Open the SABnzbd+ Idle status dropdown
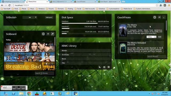The image size is (171, 96). point(30,17)
